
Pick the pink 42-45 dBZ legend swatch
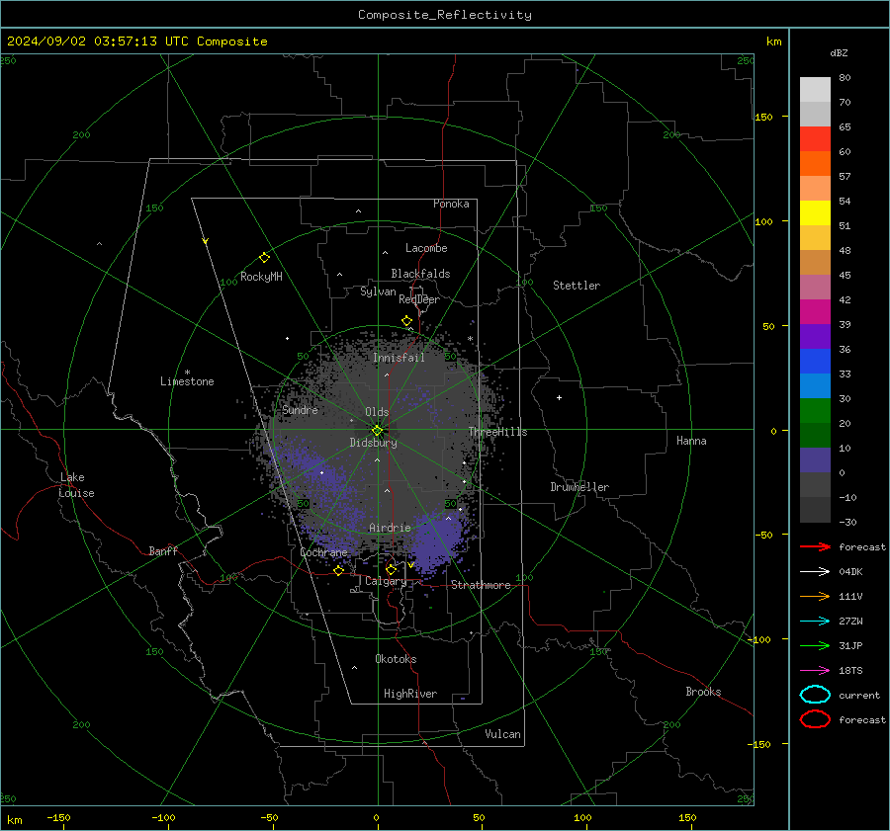click(x=815, y=288)
